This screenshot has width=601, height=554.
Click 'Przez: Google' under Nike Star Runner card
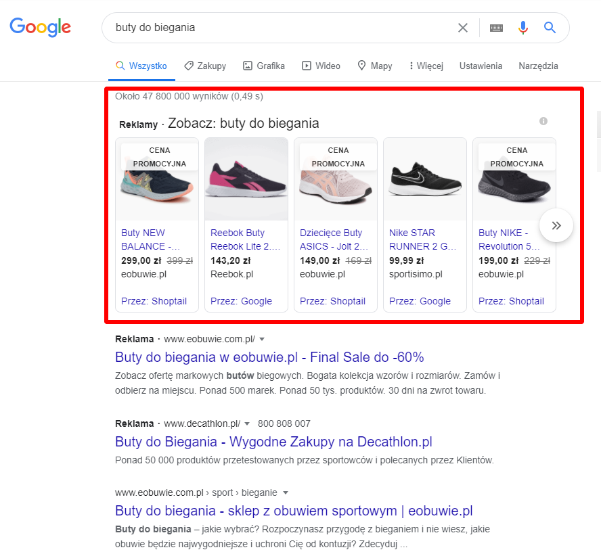420,301
